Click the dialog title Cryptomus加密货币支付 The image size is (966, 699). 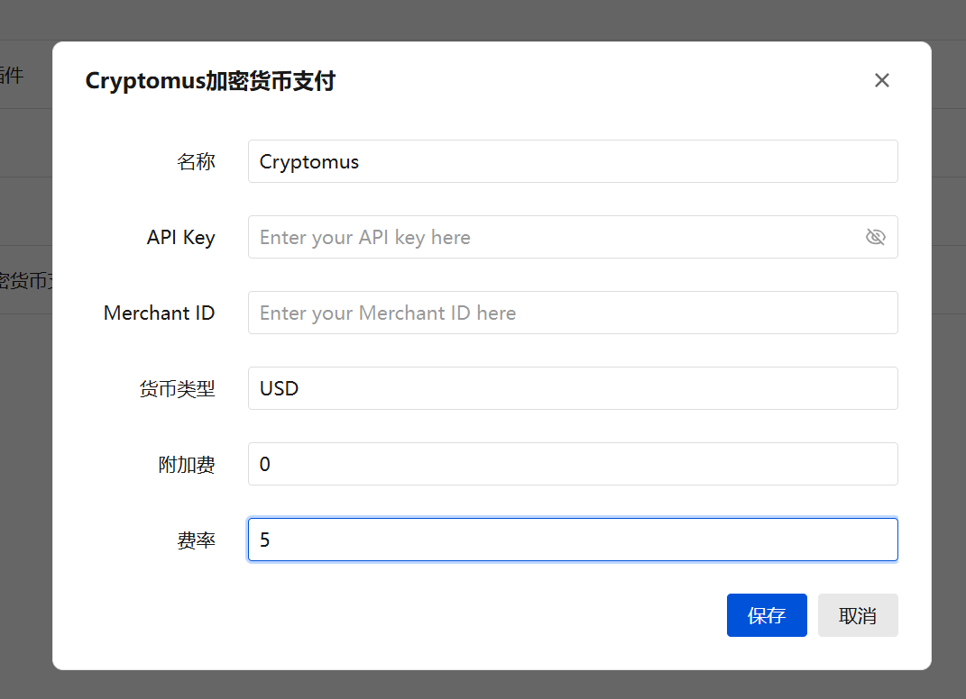(x=209, y=80)
